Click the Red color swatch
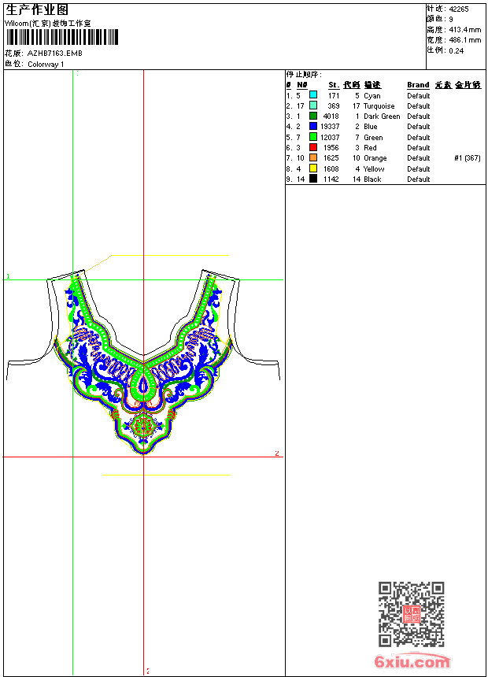488x677 pixels. tap(313, 147)
